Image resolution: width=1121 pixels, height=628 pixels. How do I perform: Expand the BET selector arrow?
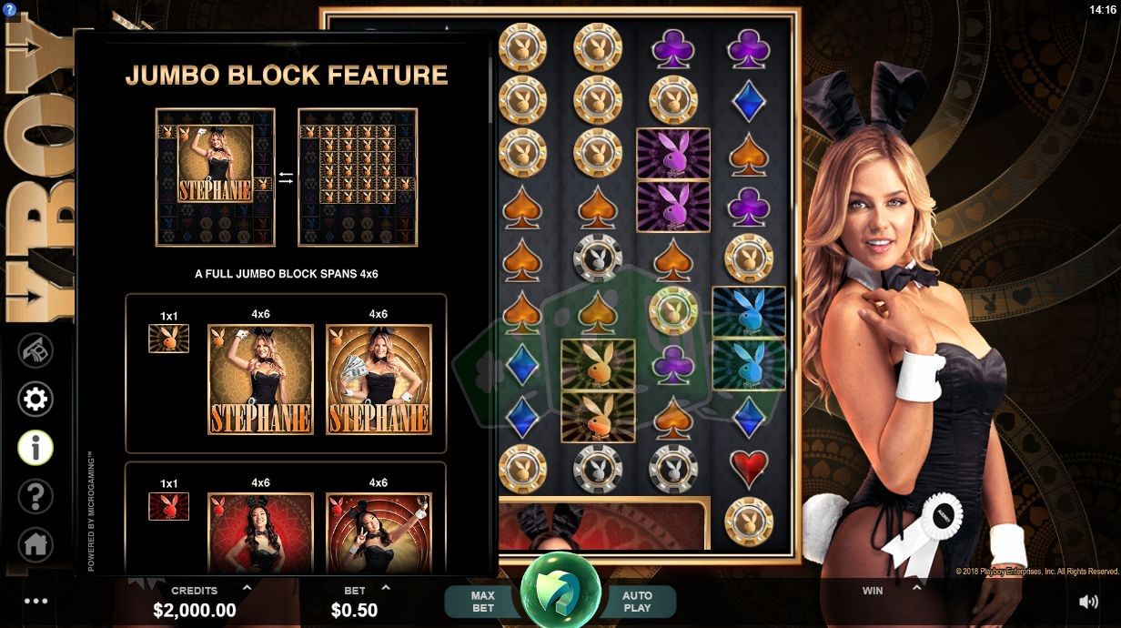384,589
